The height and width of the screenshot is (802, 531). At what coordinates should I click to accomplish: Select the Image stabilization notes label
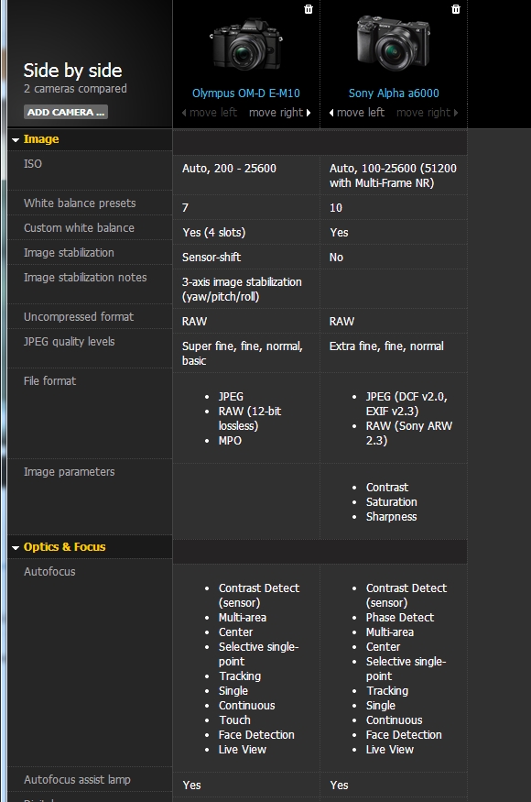(85, 278)
